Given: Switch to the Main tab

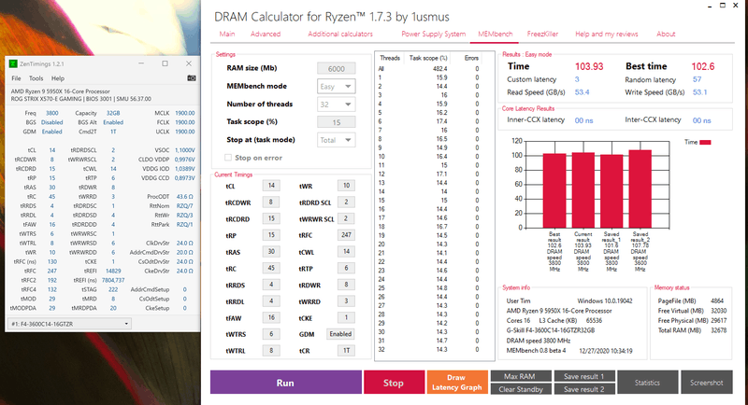Looking at the screenshot, I should pos(227,34).
